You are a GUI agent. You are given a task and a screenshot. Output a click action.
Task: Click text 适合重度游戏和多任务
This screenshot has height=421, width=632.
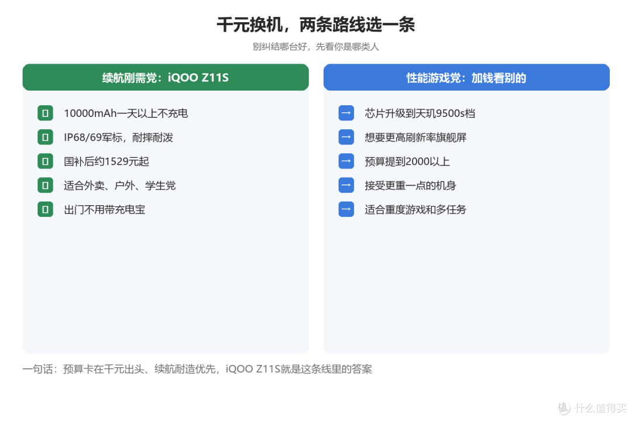tap(415, 209)
